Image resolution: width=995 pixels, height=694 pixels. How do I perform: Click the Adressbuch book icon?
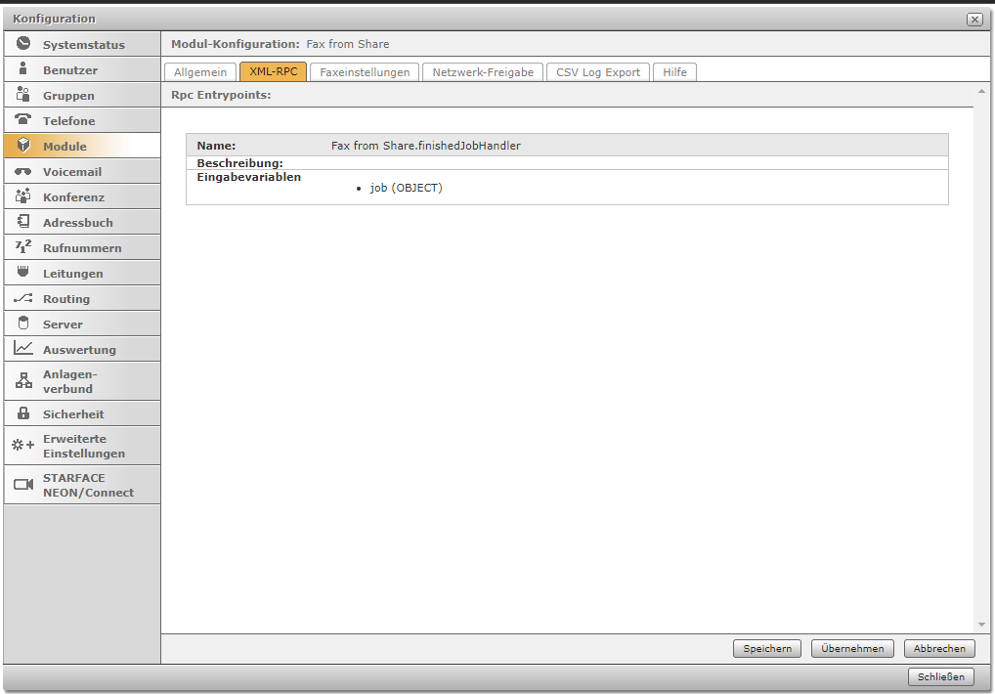23,222
